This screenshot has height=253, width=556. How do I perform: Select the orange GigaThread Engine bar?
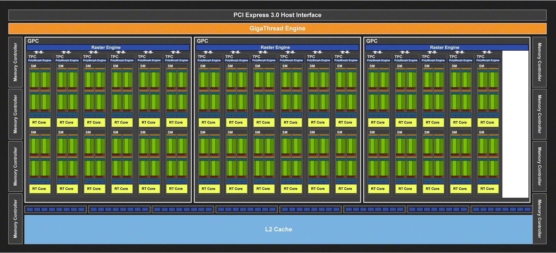tap(277, 28)
